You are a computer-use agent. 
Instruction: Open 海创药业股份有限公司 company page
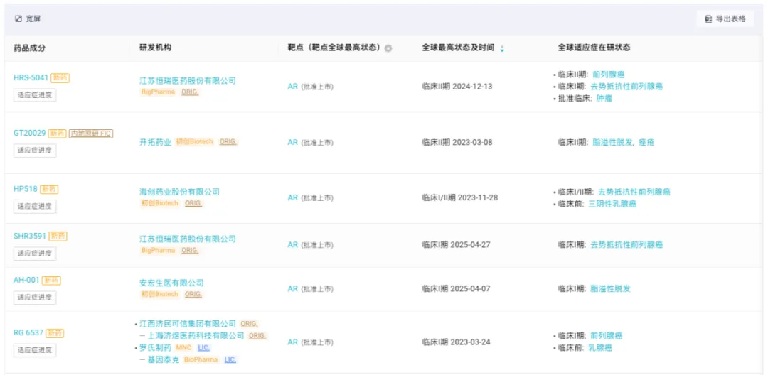pos(179,192)
